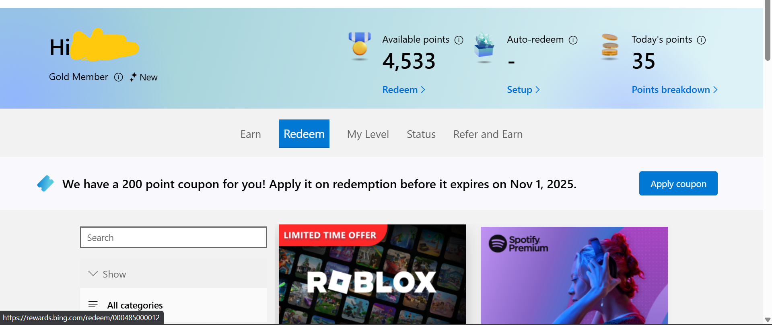Click the blue coupon ticket icon
Viewport: 772px width, 325px height.
tap(45, 183)
